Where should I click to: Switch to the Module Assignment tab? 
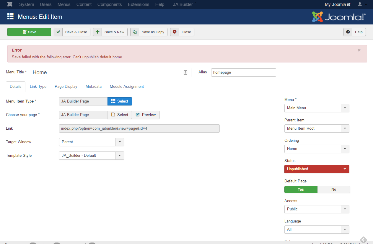[127, 86]
